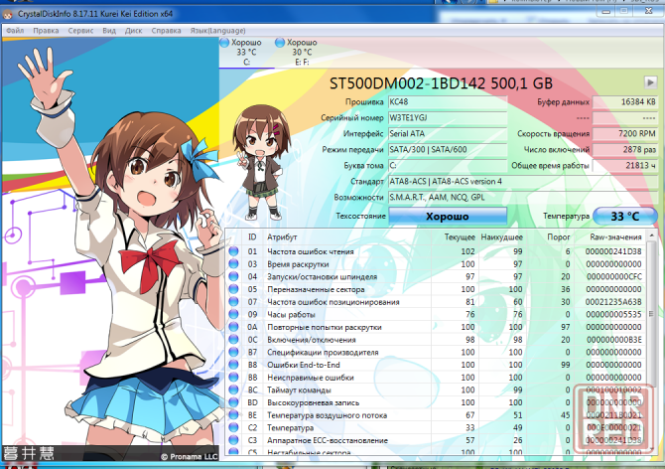This screenshot has height=469, width=665.
Task: Click the serial number field W3TE1YGJ
Action: coord(448,117)
